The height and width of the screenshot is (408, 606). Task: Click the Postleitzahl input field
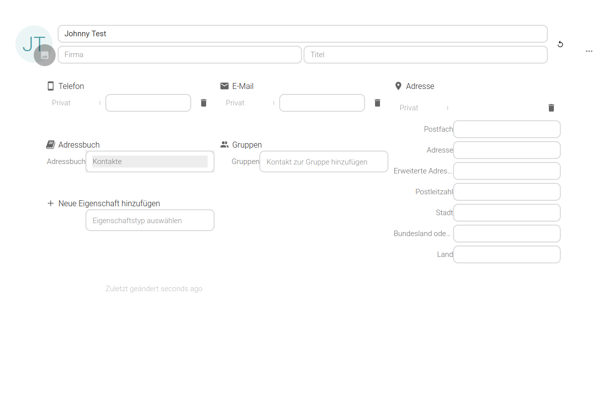point(507,192)
